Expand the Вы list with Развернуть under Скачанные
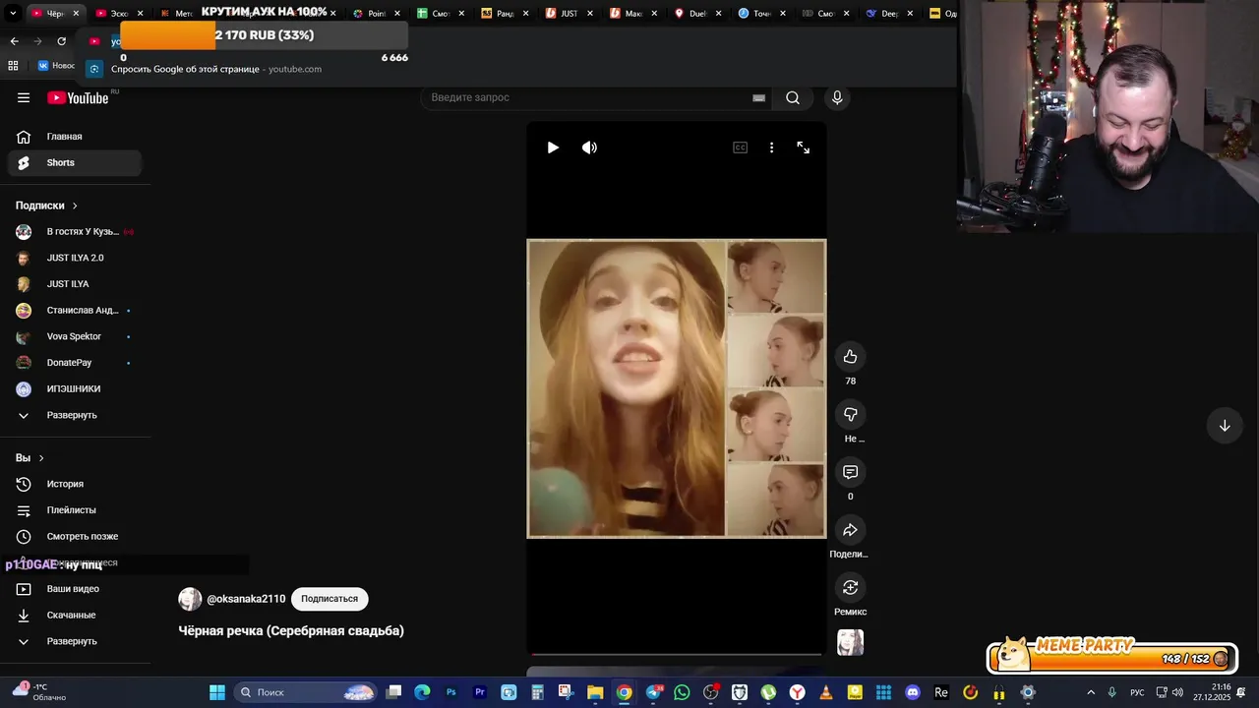 (75, 641)
